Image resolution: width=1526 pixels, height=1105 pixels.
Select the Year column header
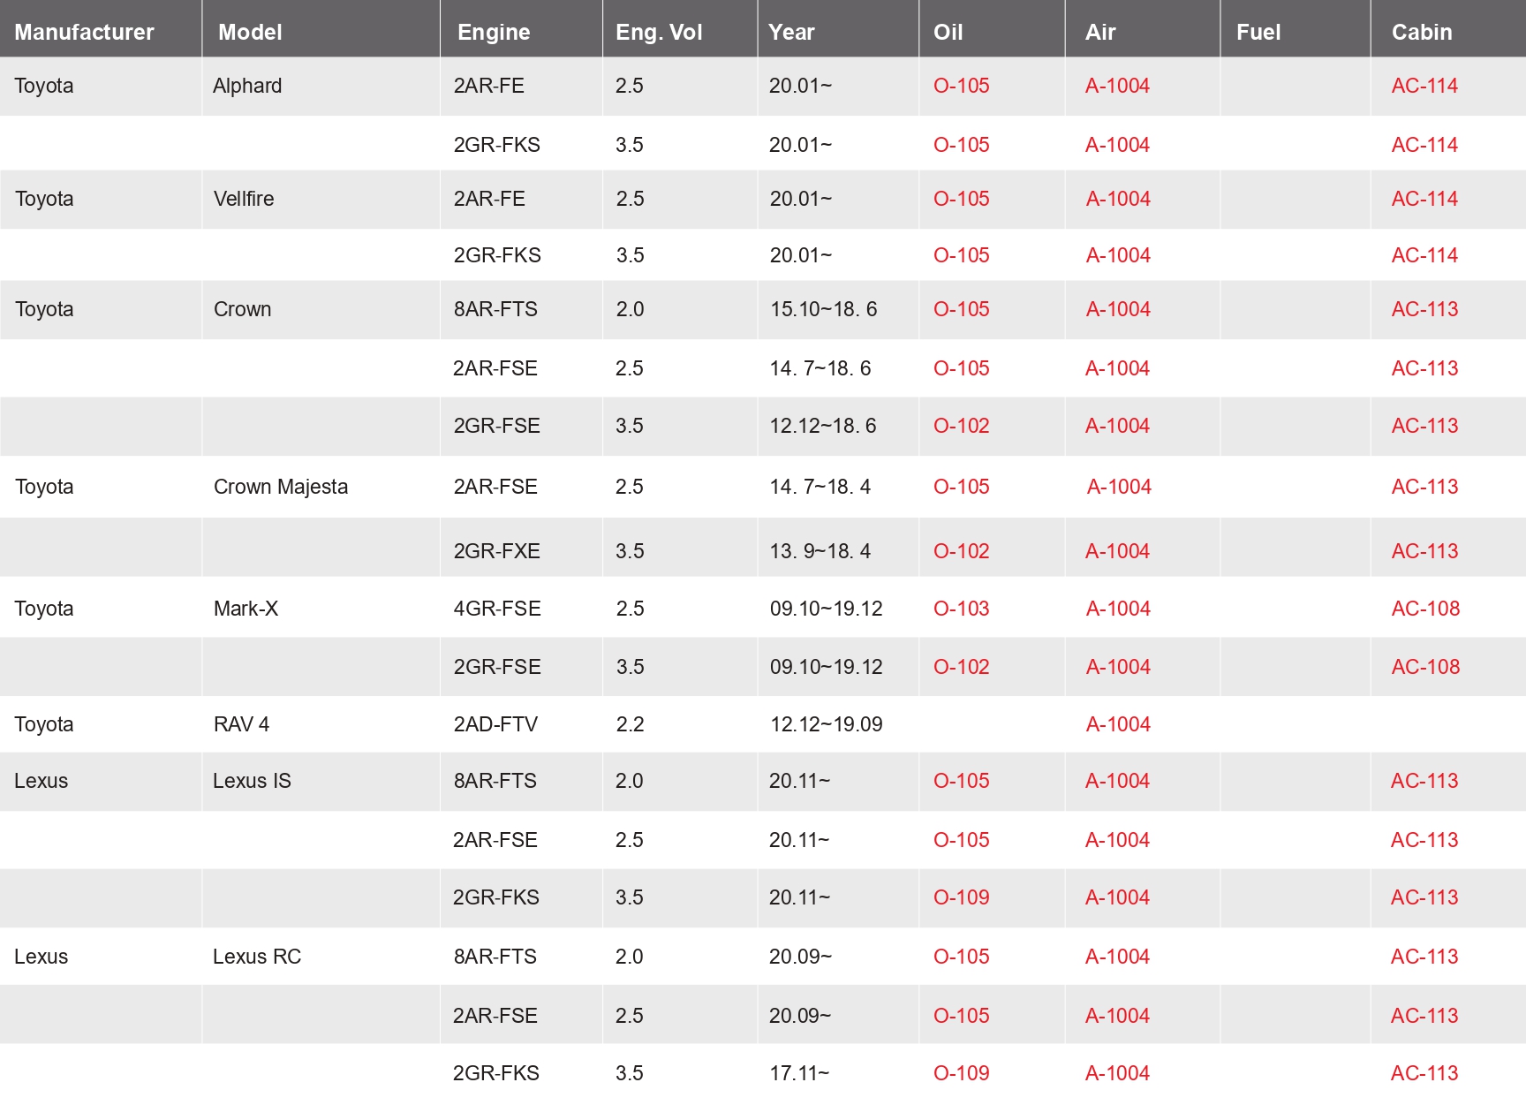[x=791, y=33]
